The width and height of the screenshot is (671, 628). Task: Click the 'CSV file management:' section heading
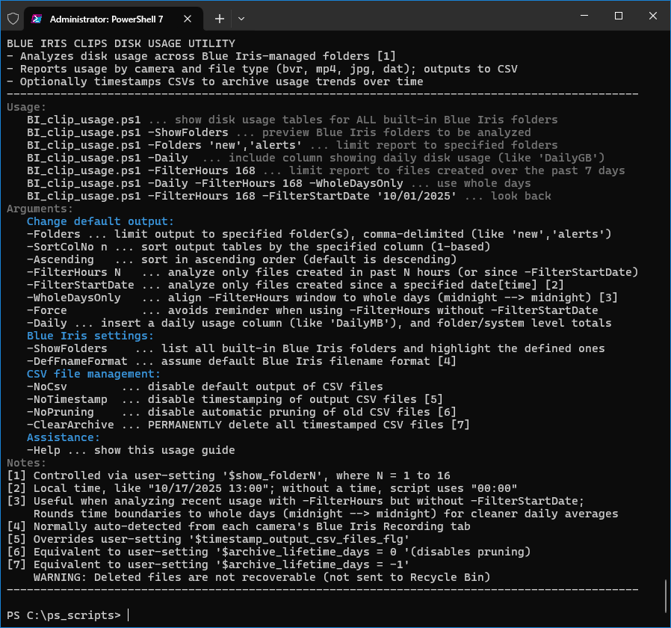pos(93,374)
